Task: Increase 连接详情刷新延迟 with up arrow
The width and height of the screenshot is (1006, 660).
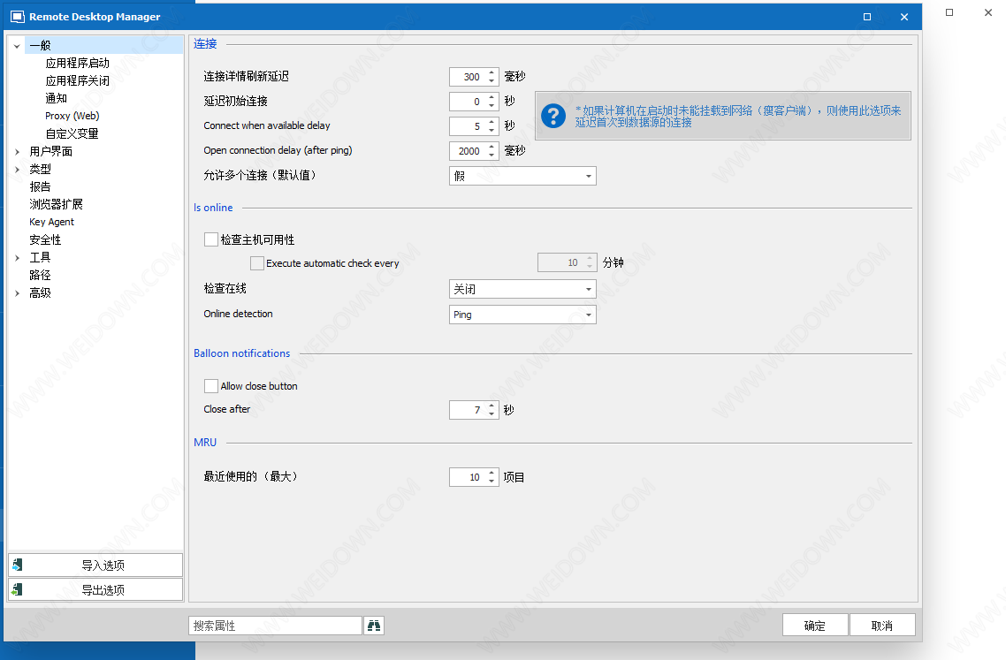Action: click(492, 72)
